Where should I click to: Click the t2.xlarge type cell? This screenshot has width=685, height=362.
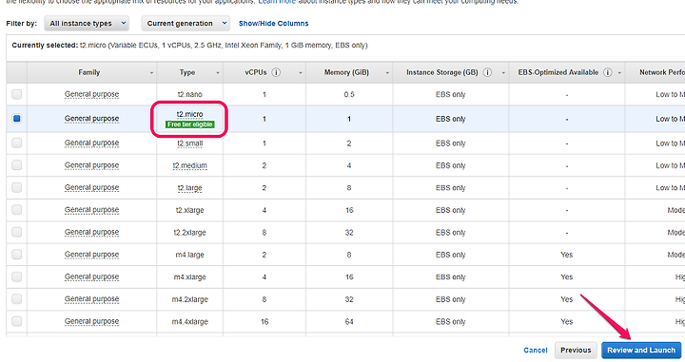[190, 210]
